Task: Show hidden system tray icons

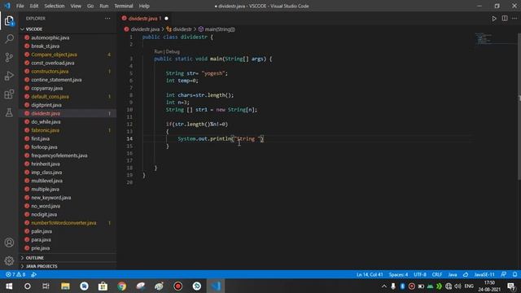Action: coord(384,286)
